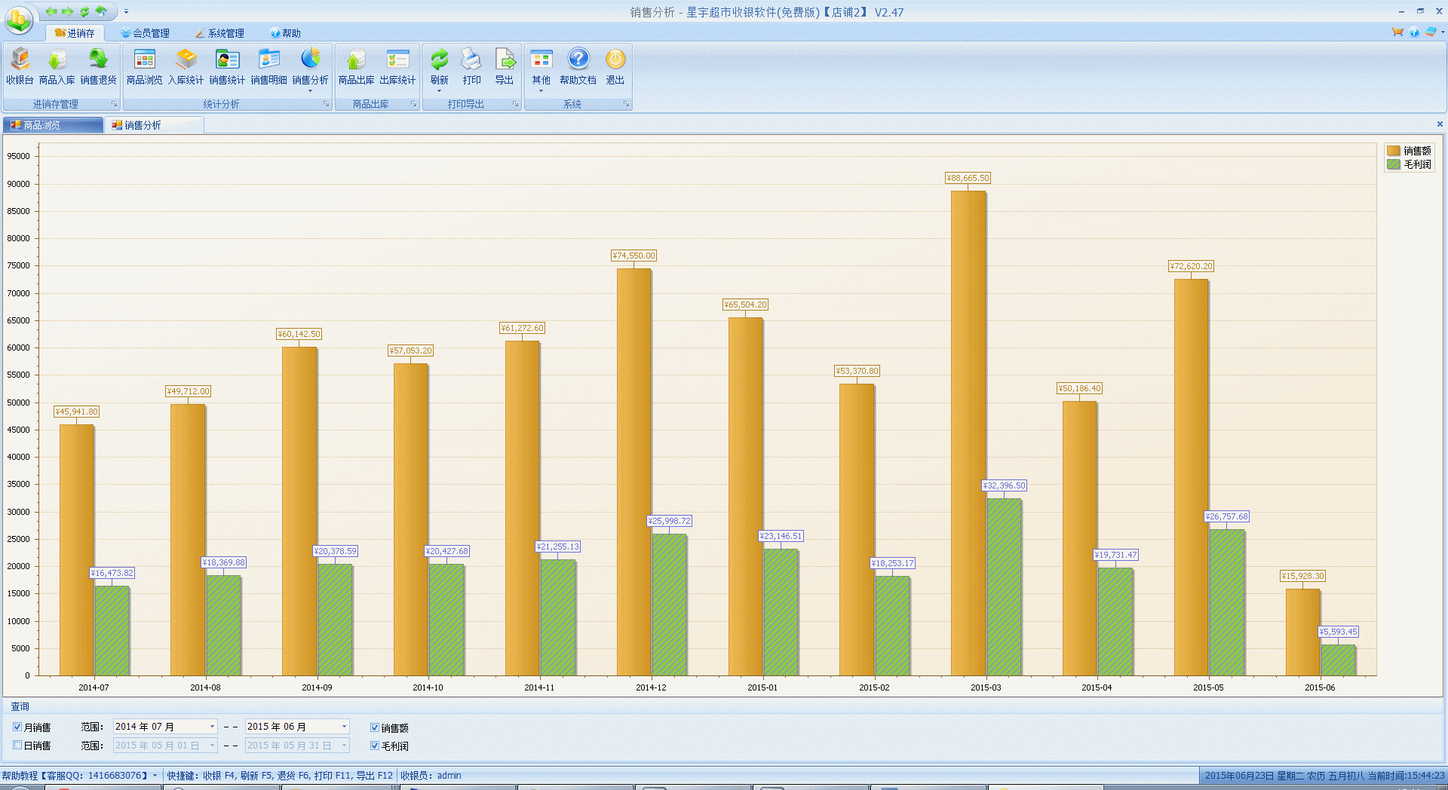1448x790 pixels.
Task: Click the ¥72,620.20 value label
Action: [x=1192, y=266]
